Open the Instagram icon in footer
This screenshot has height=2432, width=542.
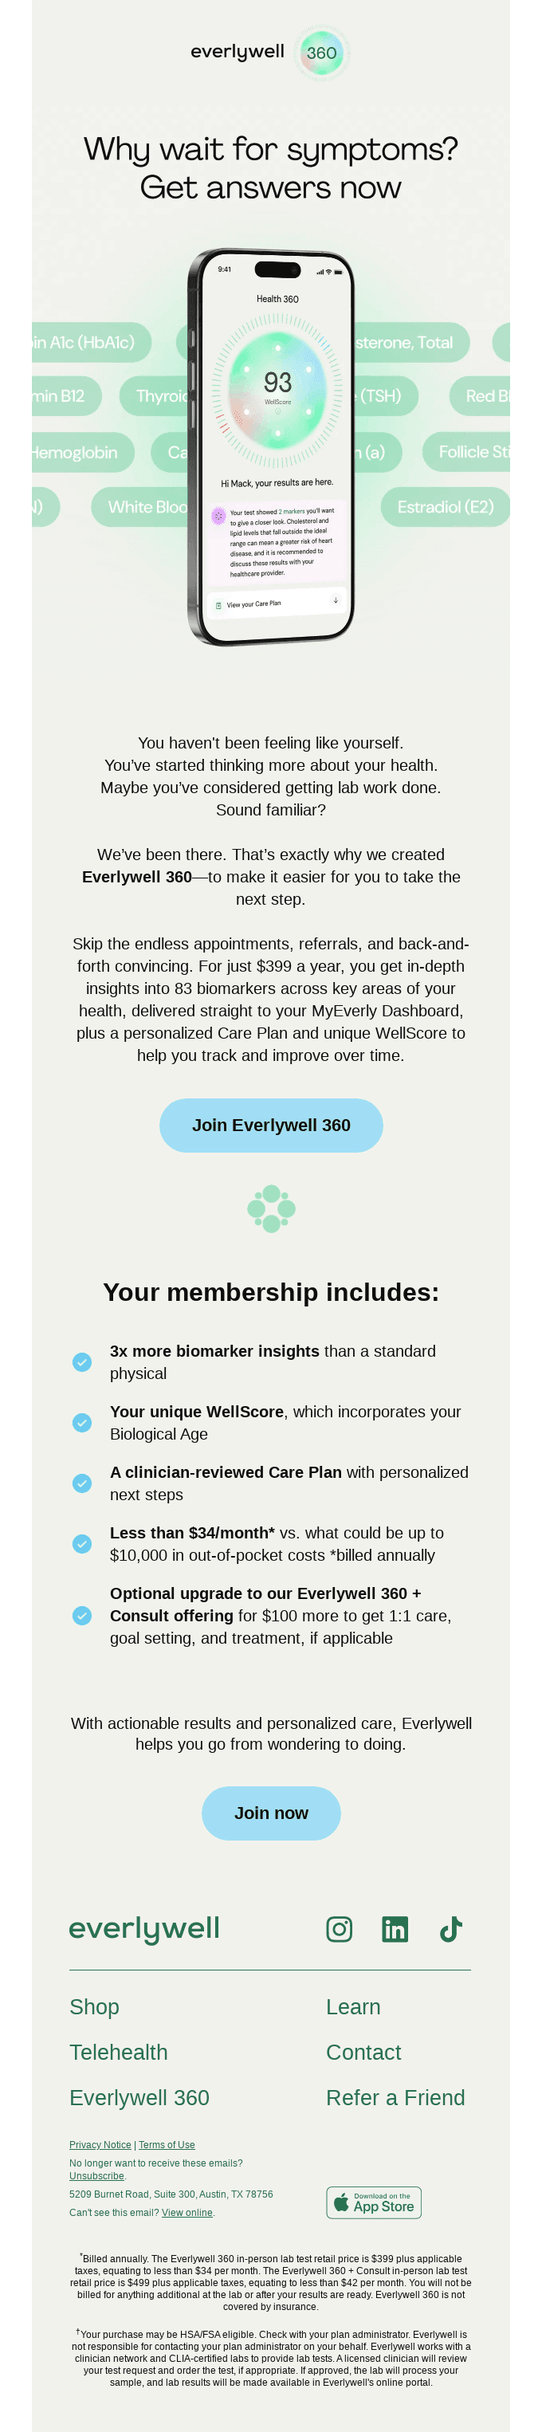pyautogui.click(x=339, y=1929)
